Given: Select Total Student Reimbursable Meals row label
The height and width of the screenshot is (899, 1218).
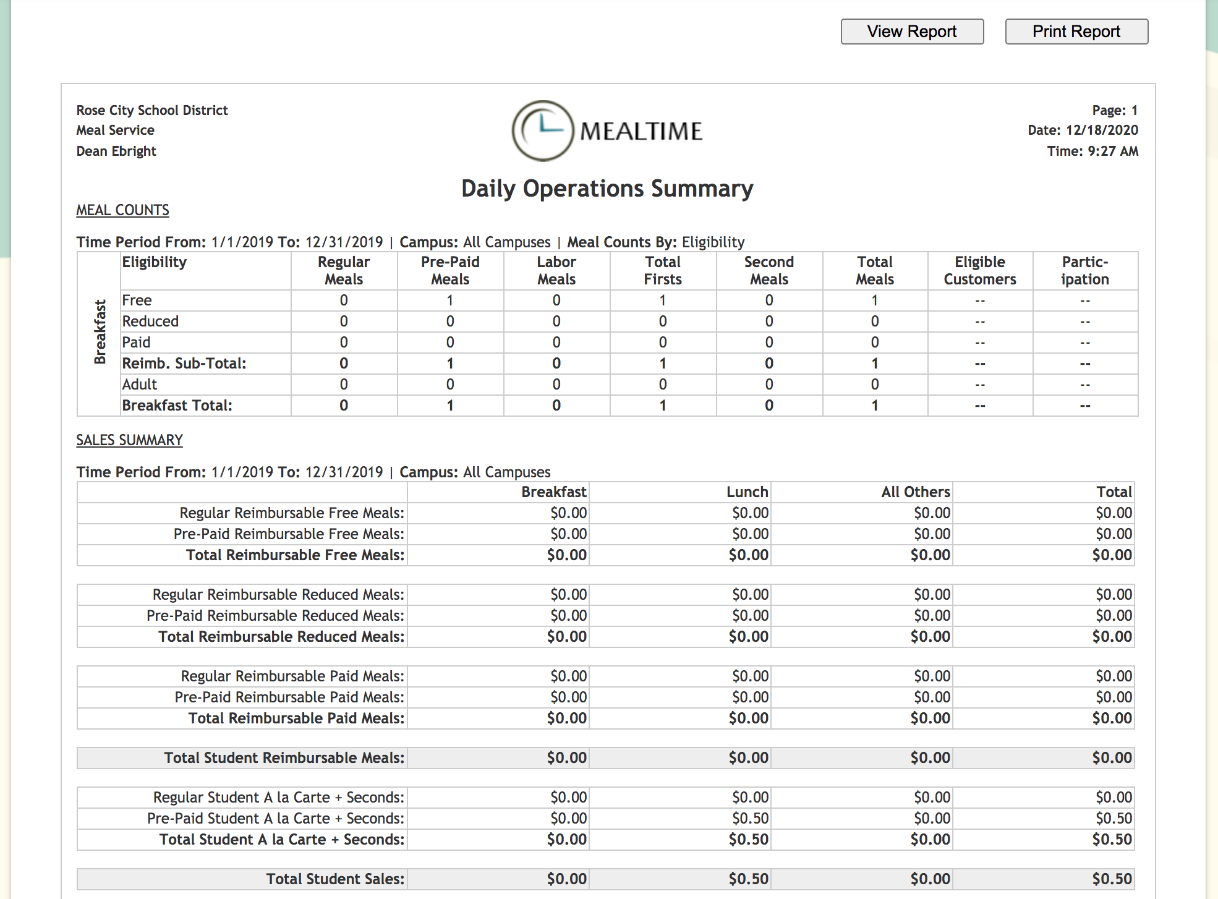Looking at the screenshot, I should [x=284, y=758].
